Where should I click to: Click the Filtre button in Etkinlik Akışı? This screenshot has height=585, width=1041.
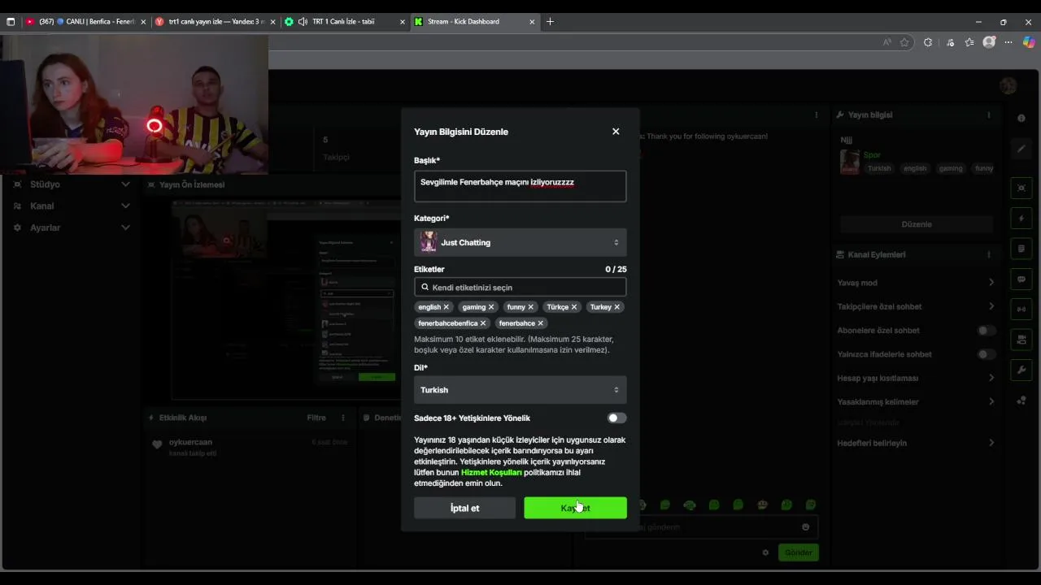[316, 418]
